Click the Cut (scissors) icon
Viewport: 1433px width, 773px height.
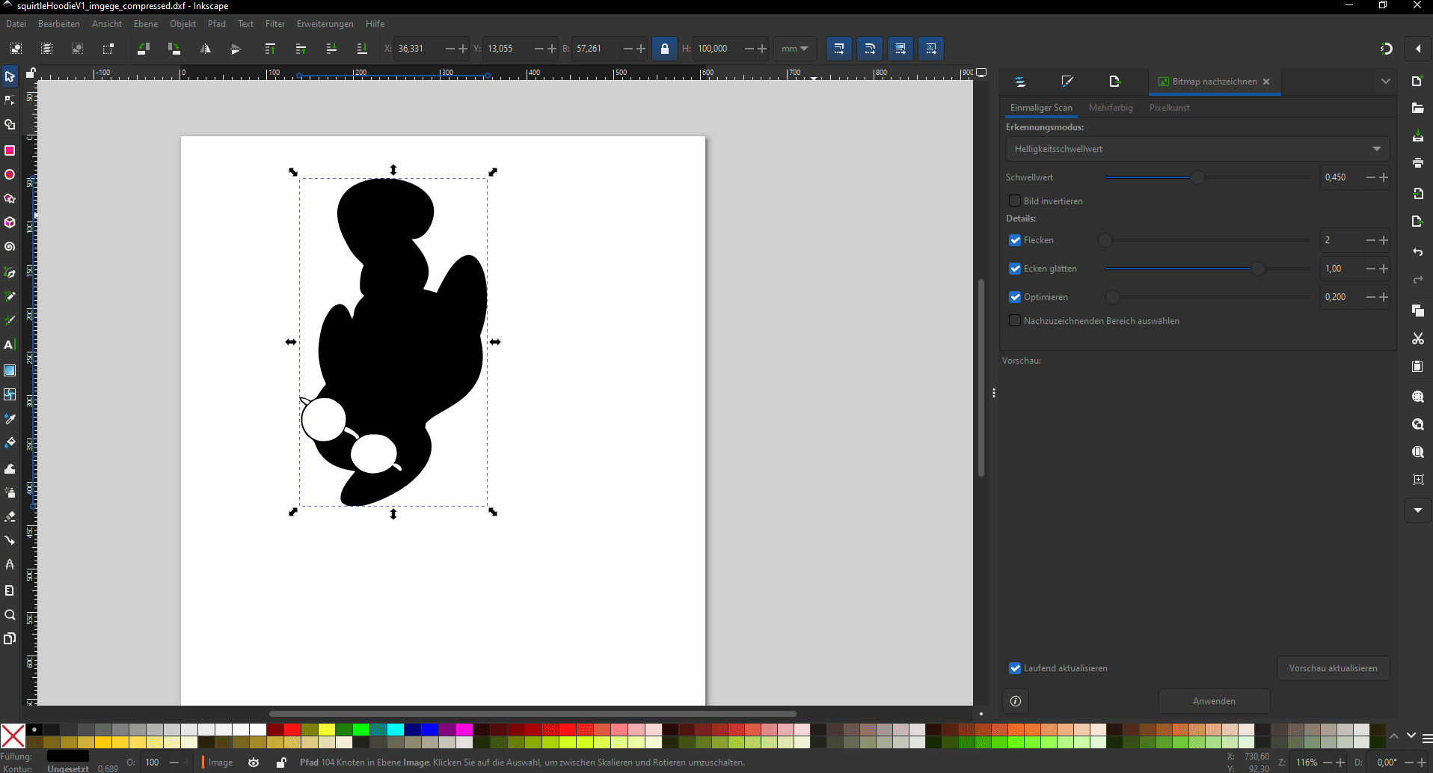1417,339
